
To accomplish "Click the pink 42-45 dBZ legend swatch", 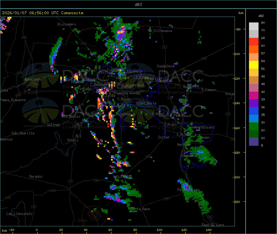I will tap(254, 88).
